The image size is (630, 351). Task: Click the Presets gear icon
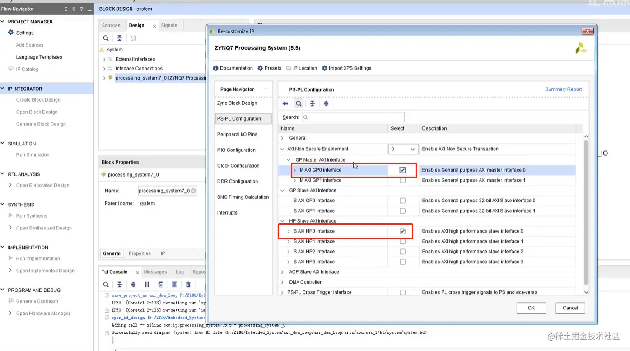[x=260, y=68]
